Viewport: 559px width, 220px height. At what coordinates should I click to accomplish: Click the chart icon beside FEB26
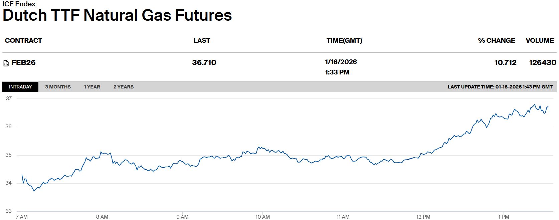coord(6,63)
